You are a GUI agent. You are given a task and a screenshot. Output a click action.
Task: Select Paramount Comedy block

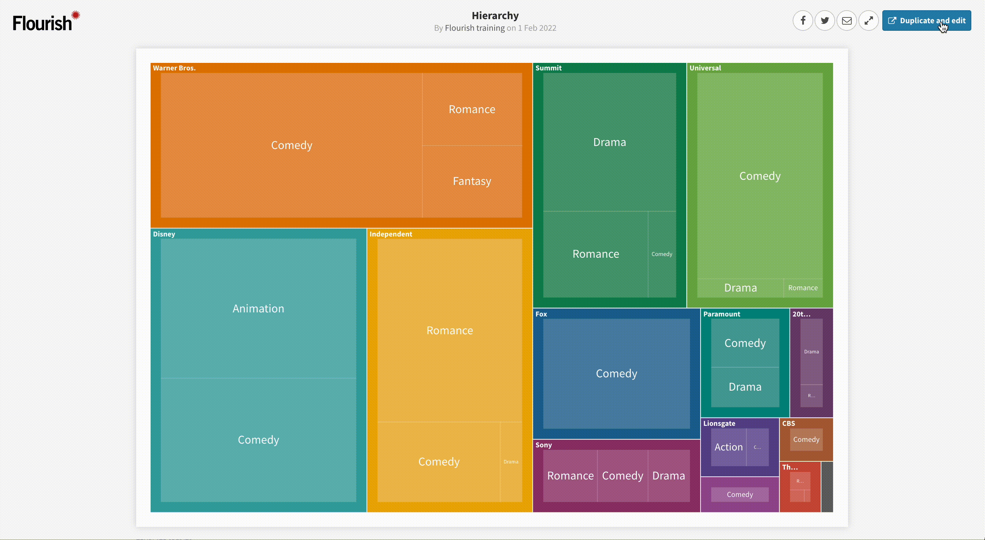click(745, 343)
